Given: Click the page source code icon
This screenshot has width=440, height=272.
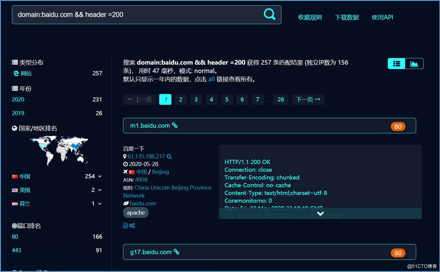Looking at the screenshot, I should click(x=126, y=225).
